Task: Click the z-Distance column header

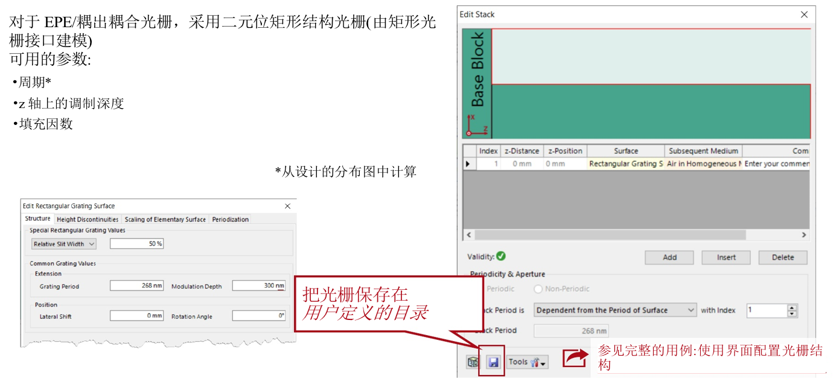Action: tap(522, 151)
